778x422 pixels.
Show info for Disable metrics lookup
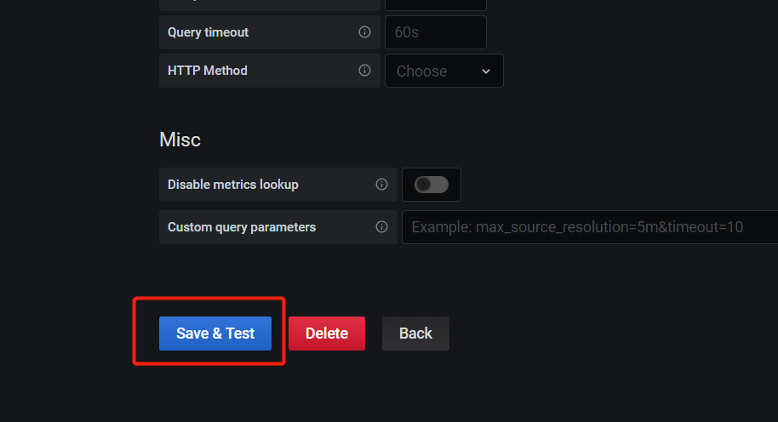pyautogui.click(x=381, y=185)
